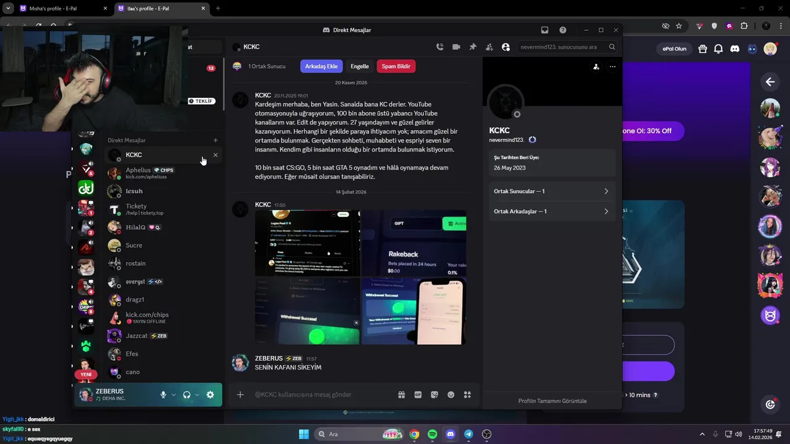Open Discord user settings gear
This screenshot has height=444, width=790.
click(x=210, y=395)
